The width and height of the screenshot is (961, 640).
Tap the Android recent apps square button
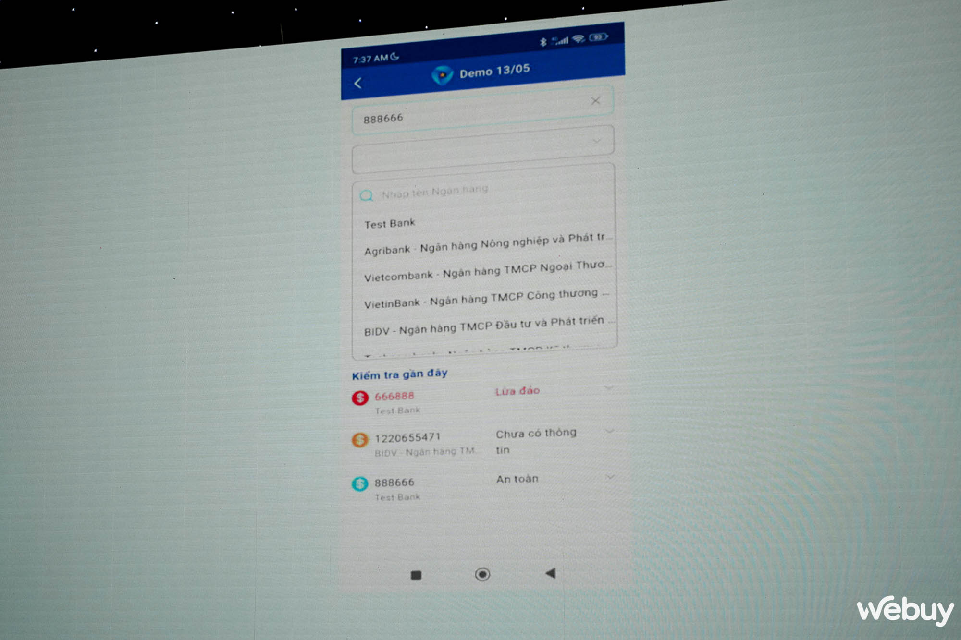point(416,575)
